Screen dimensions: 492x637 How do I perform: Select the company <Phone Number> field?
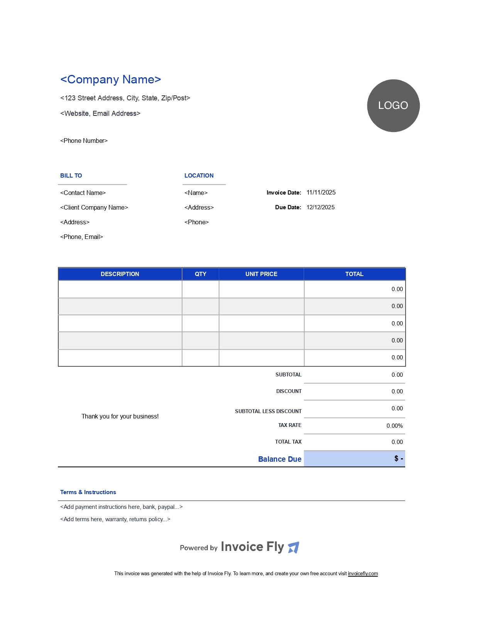pyautogui.click(x=84, y=141)
